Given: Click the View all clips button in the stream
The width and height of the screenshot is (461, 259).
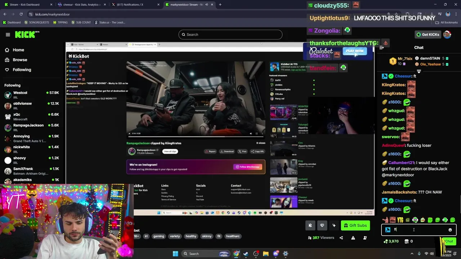Looking at the screenshot, I should click(170, 151).
